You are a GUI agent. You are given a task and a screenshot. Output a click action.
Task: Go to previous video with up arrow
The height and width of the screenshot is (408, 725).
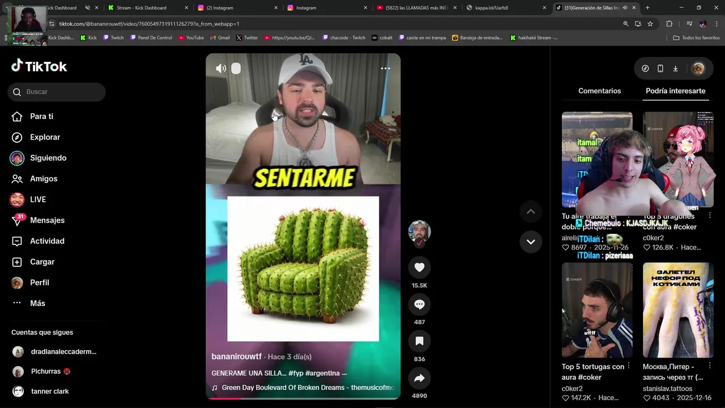(531, 211)
